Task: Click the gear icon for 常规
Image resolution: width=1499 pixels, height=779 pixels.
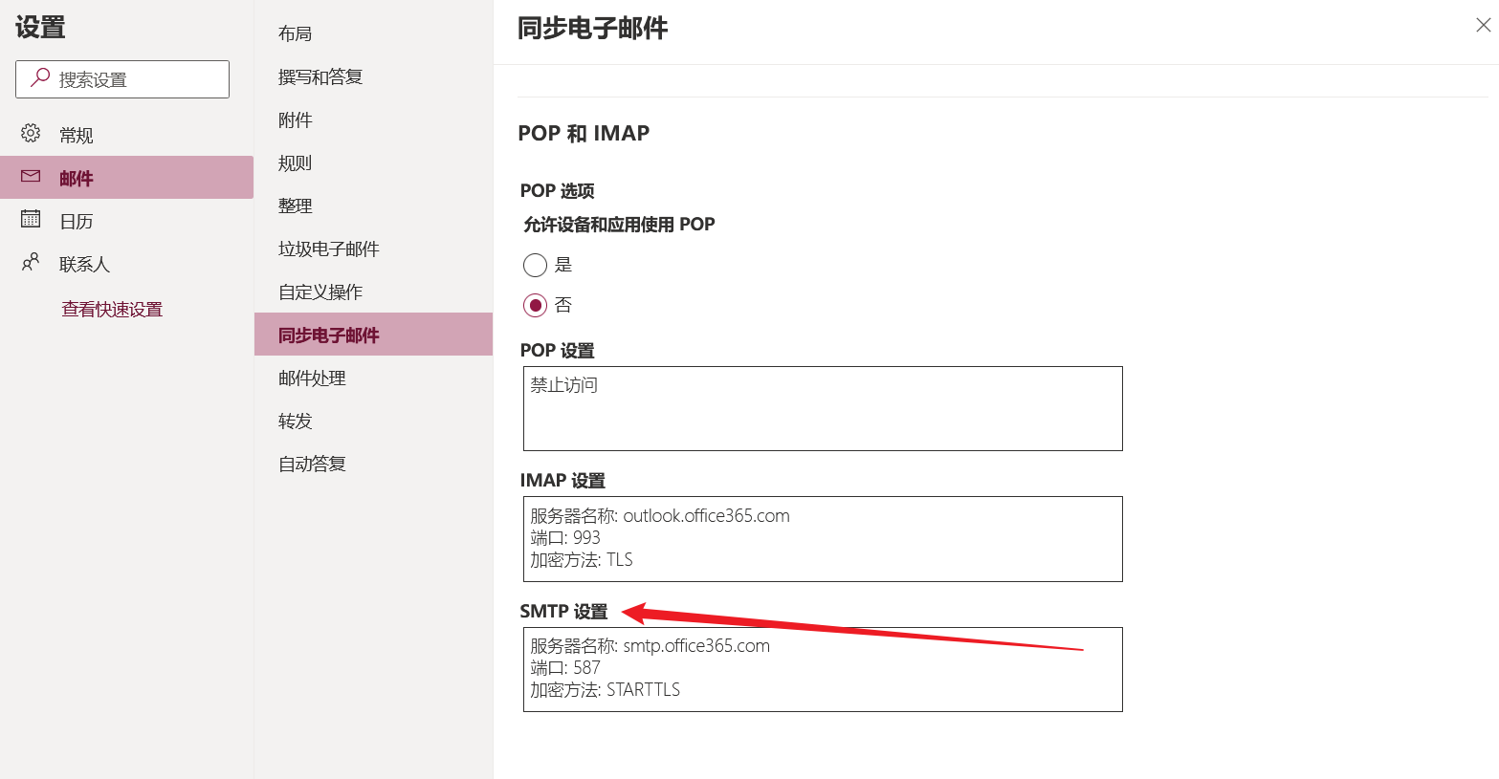Action: pyautogui.click(x=31, y=134)
